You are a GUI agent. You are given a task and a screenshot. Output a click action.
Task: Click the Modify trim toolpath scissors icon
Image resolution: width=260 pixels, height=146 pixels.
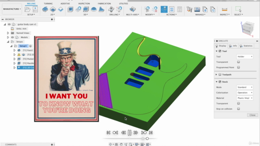pyautogui.click(x=147, y=9)
